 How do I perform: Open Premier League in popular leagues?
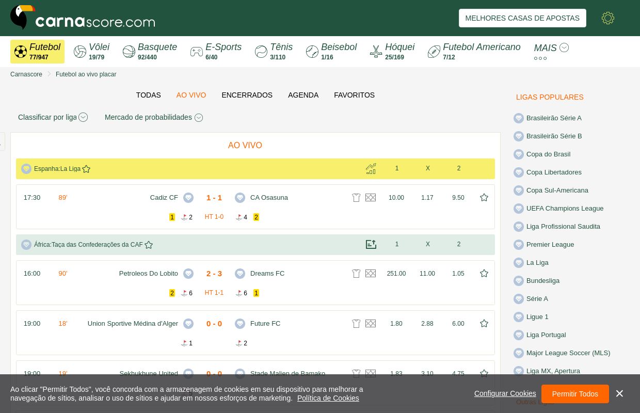click(x=550, y=245)
